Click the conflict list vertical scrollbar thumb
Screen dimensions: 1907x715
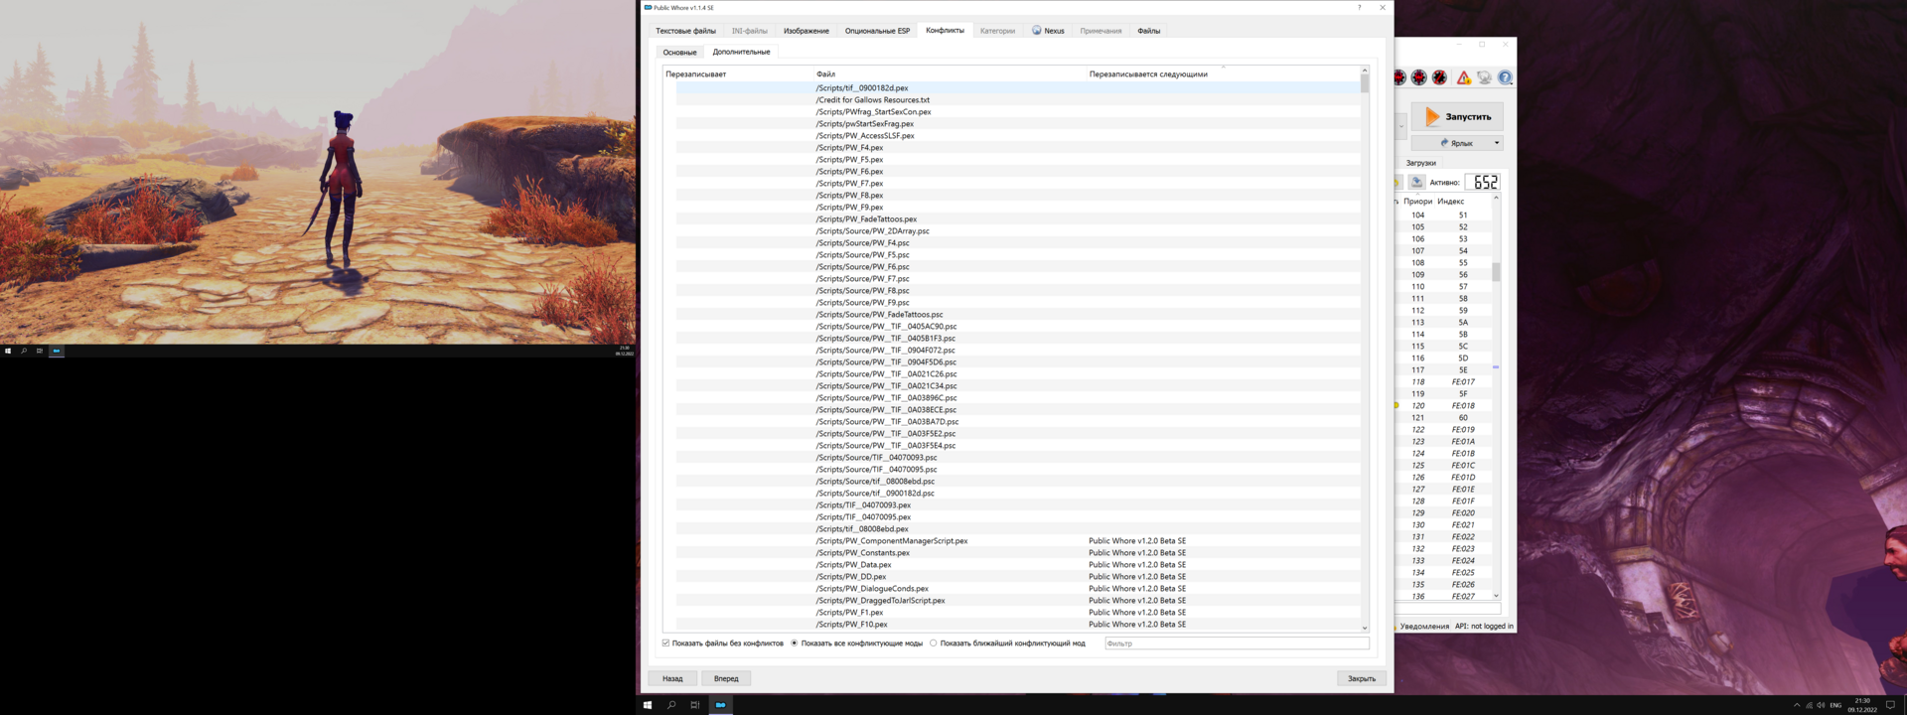pyautogui.click(x=1365, y=83)
